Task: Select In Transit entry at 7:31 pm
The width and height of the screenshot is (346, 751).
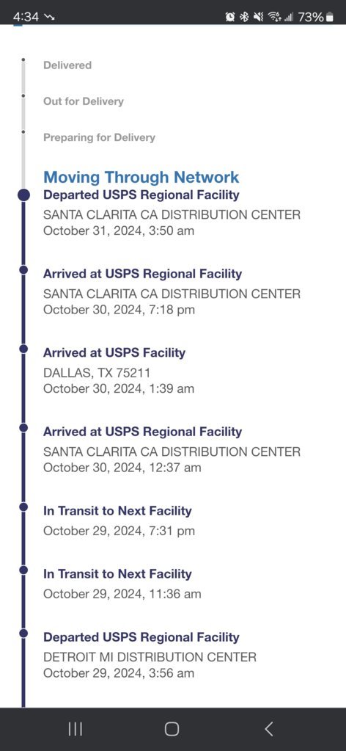Action: [x=119, y=520]
